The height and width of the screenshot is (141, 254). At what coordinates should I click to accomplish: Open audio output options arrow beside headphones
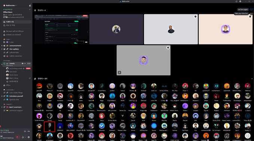click(25, 137)
